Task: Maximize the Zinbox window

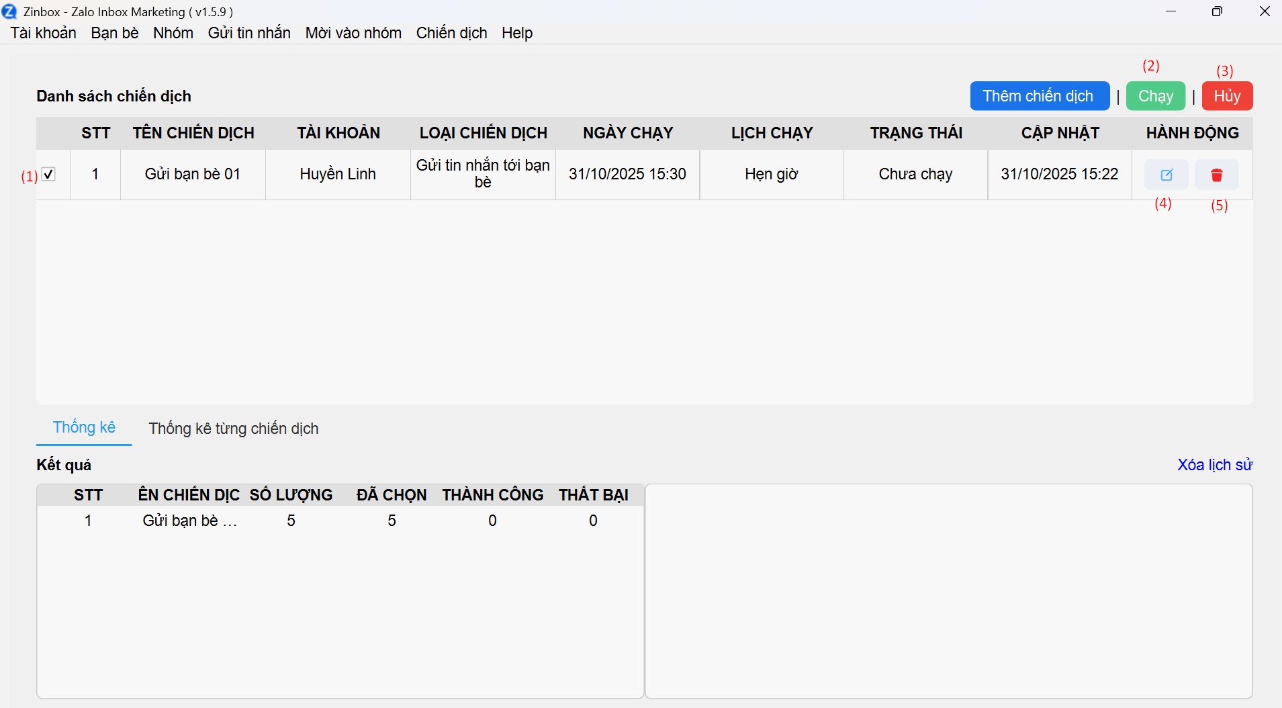Action: click(x=1217, y=11)
